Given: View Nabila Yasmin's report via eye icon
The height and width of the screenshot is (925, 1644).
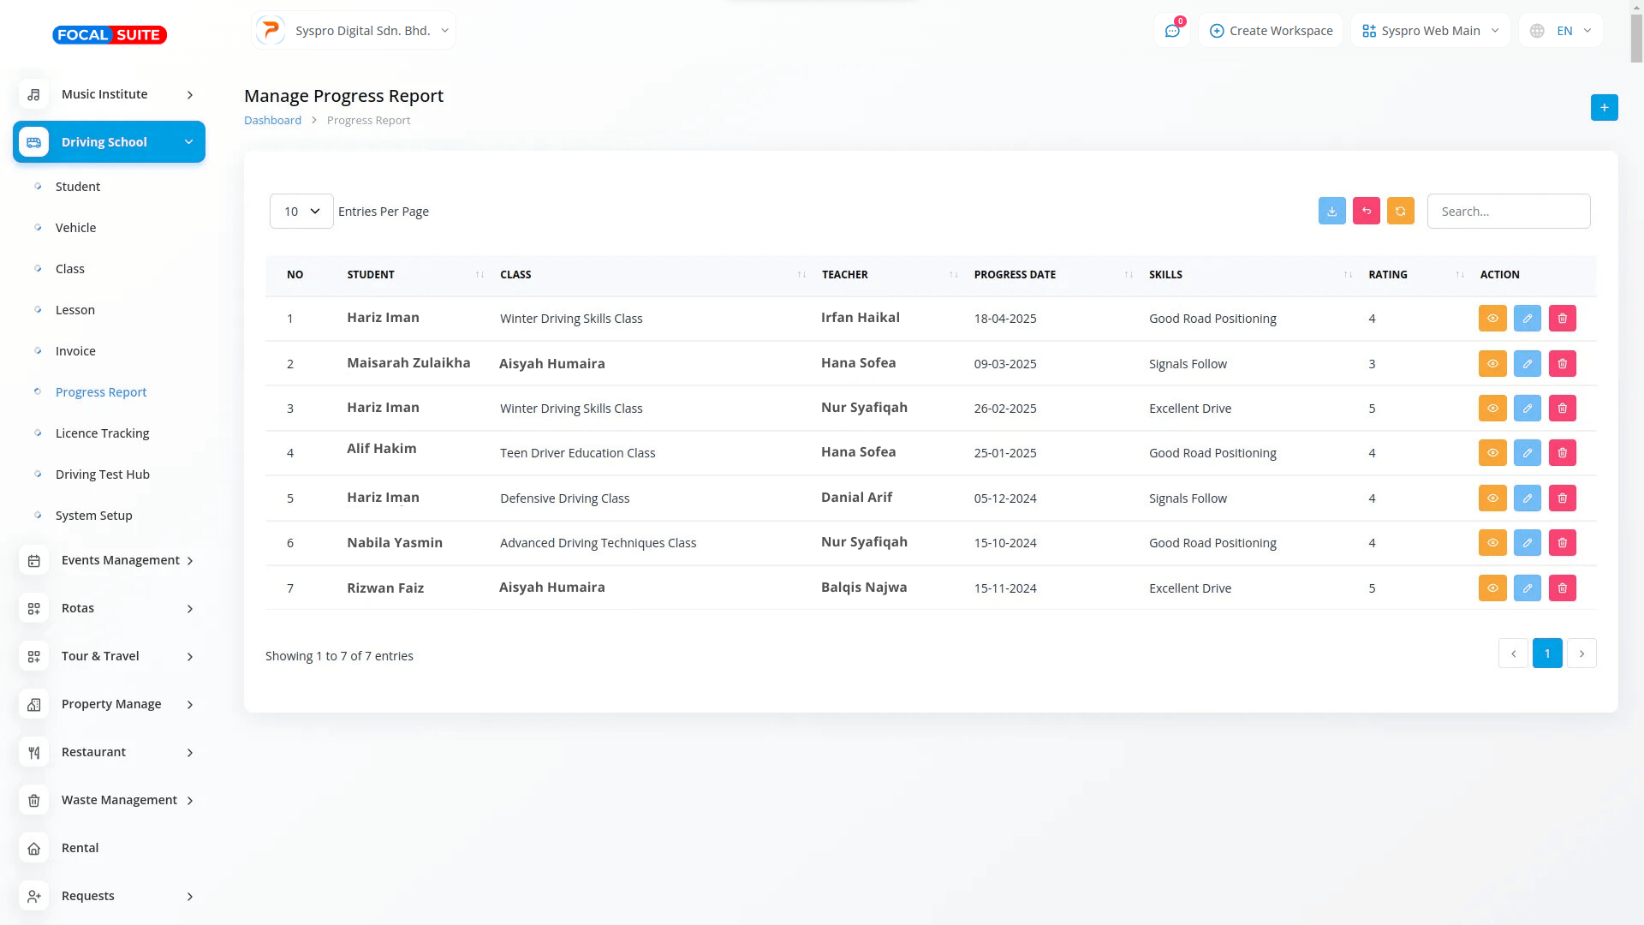Looking at the screenshot, I should tap(1492, 543).
